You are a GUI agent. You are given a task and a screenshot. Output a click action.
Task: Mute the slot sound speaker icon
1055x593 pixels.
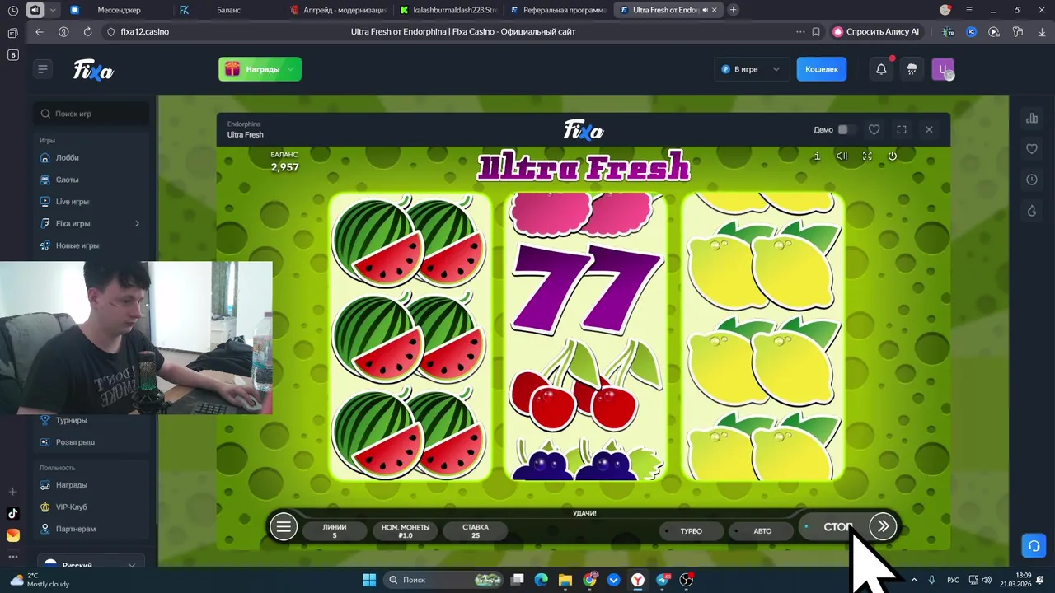842,156
